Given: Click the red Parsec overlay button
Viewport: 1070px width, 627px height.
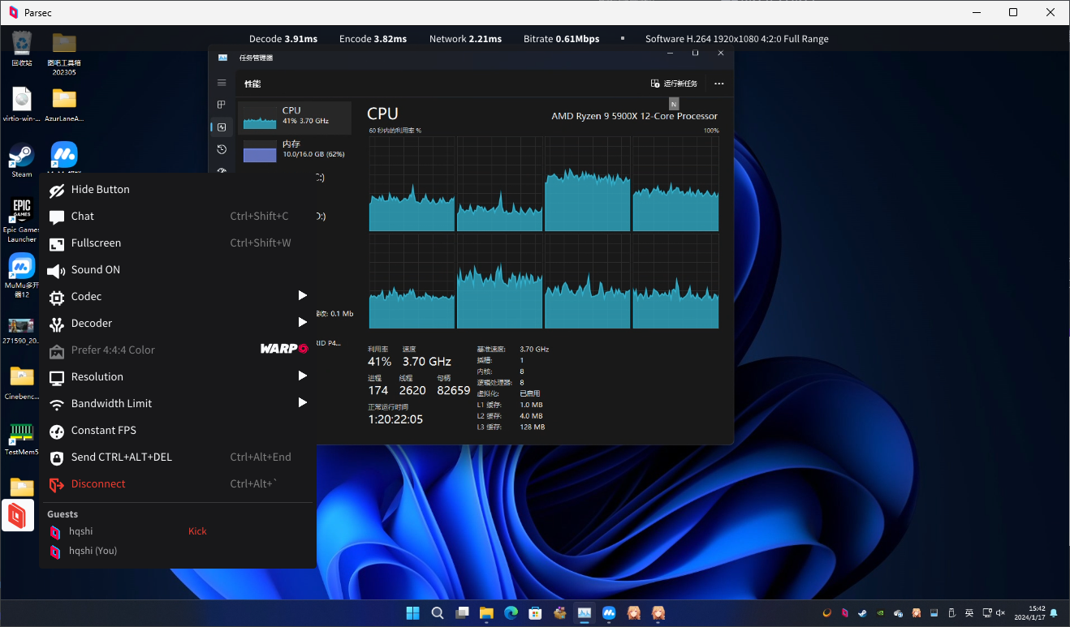Looking at the screenshot, I should click(x=18, y=515).
